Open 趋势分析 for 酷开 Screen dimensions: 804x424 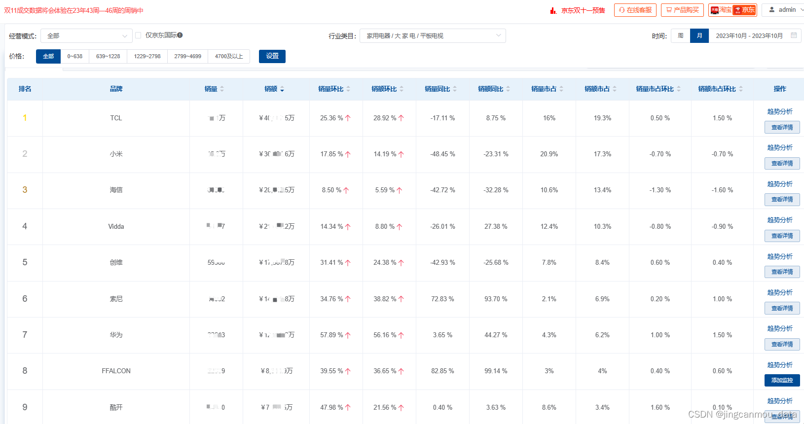pyautogui.click(x=780, y=401)
